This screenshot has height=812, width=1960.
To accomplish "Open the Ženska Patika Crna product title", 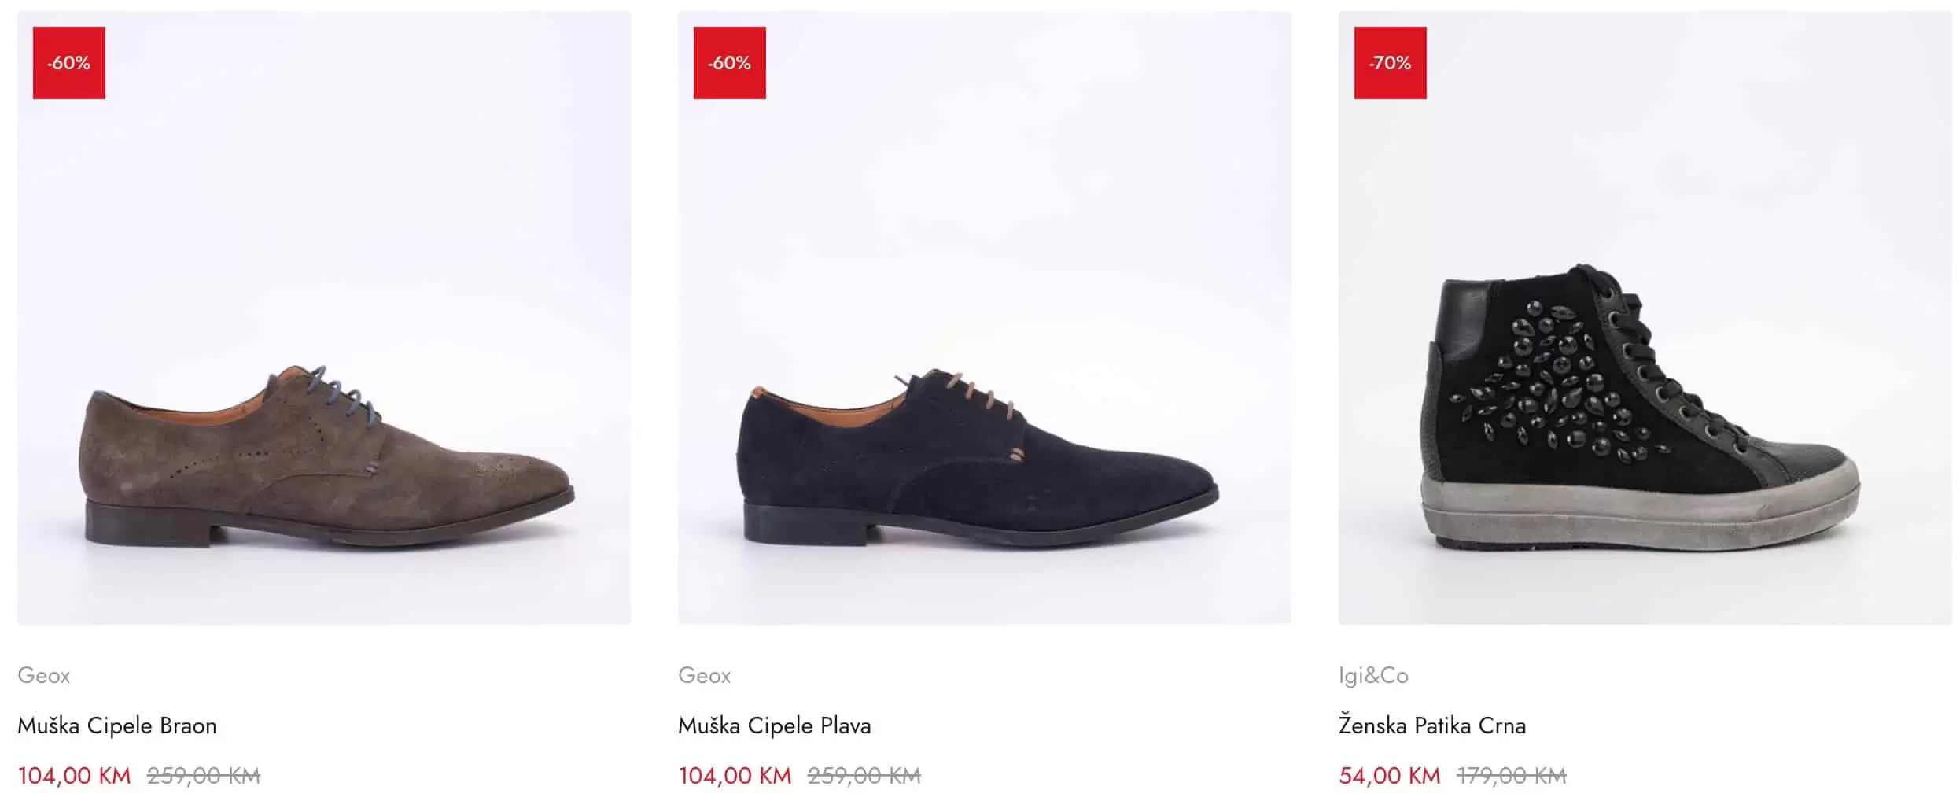I will coord(1432,725).
